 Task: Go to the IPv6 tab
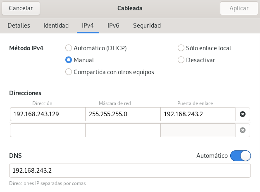tap(113, 26)
